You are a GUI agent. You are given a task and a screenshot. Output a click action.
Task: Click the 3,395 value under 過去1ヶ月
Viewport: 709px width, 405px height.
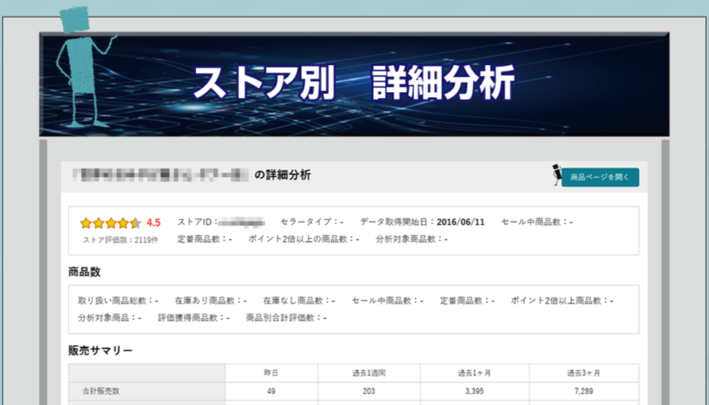click(x=474, y=391)
